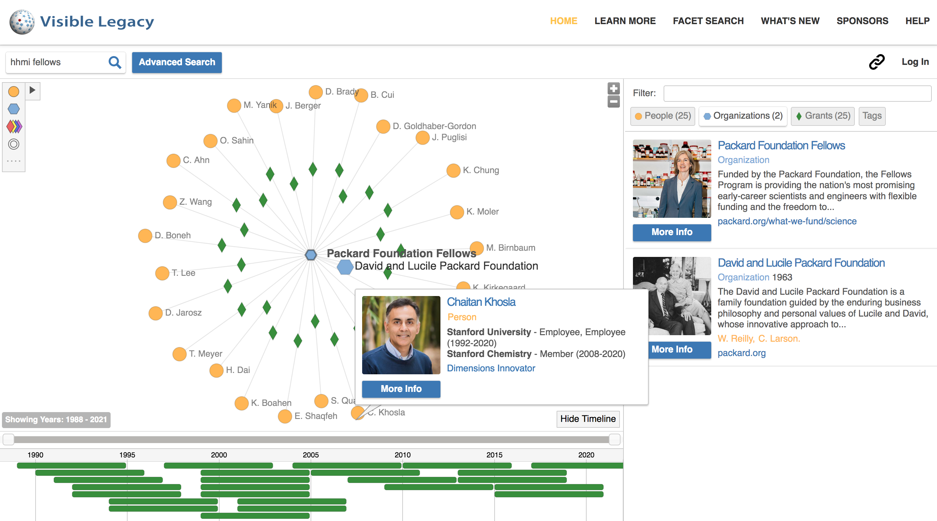Select the E. Shaqfeh person node
937x521 pixels.
(285, 416)
